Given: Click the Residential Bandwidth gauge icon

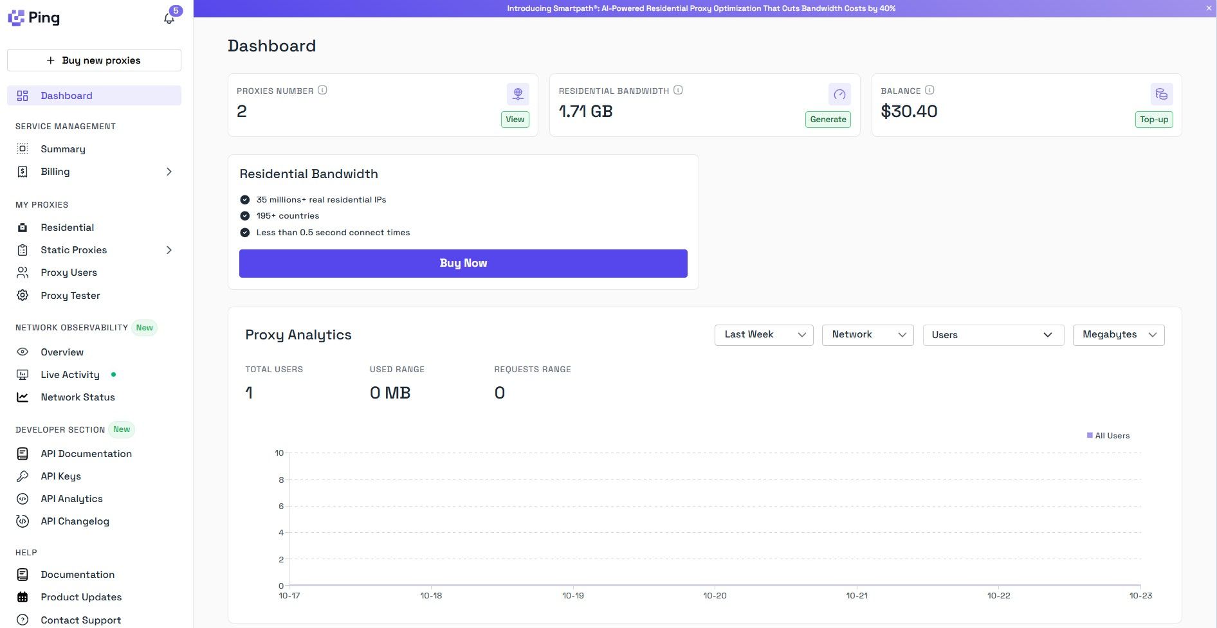Looking at the screenshot, I should pos(839,94).
